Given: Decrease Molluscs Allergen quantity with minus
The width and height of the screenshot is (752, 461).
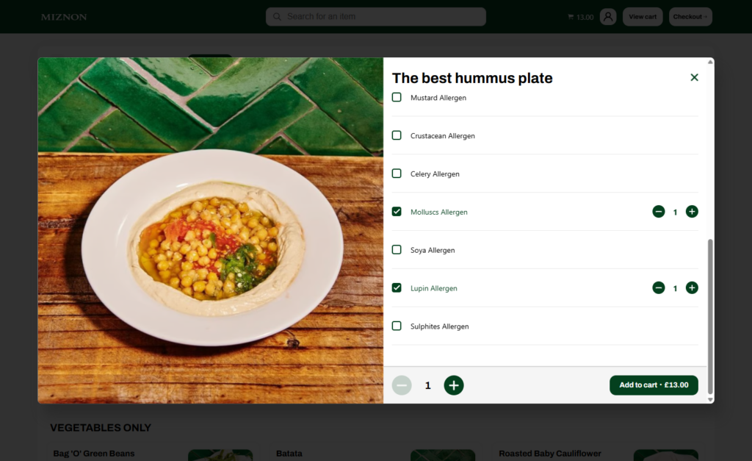Looking at the screenshot, I should [659, 211].
